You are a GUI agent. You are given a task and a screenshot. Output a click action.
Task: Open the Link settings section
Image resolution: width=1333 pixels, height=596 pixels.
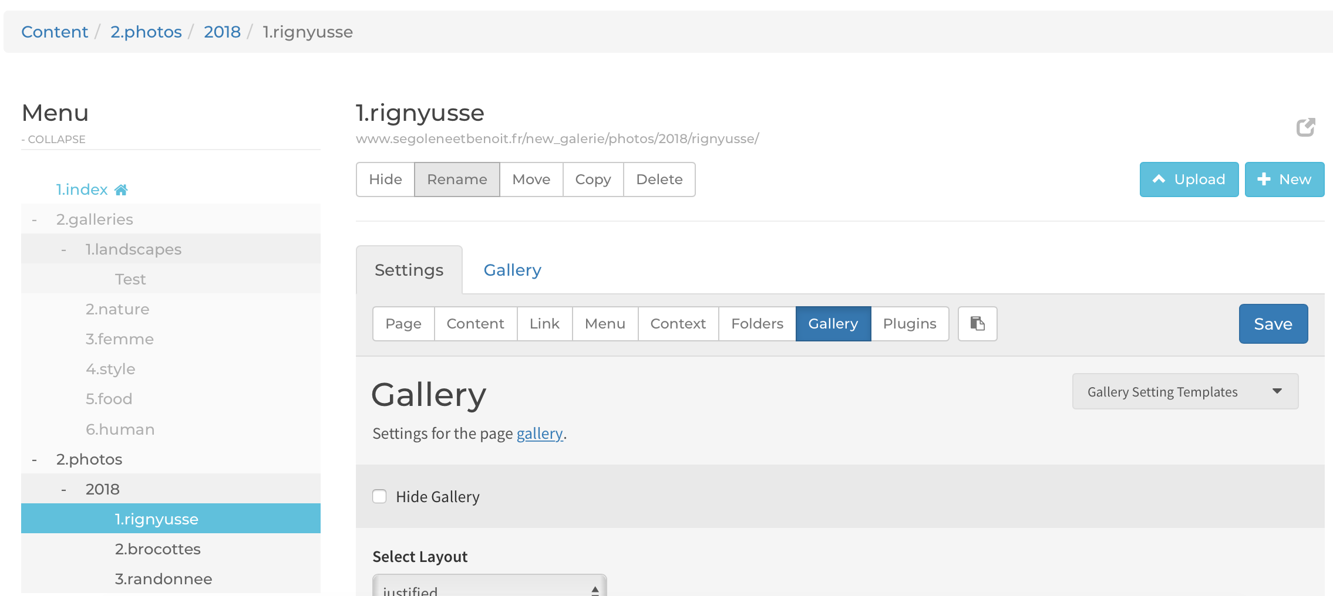pos(544,323)
